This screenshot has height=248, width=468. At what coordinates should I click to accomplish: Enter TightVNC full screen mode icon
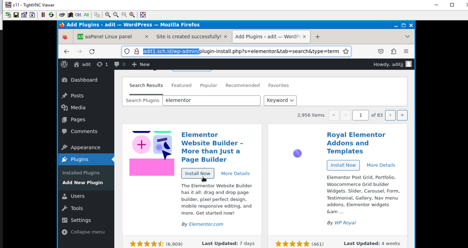click(x=143, y=15)
